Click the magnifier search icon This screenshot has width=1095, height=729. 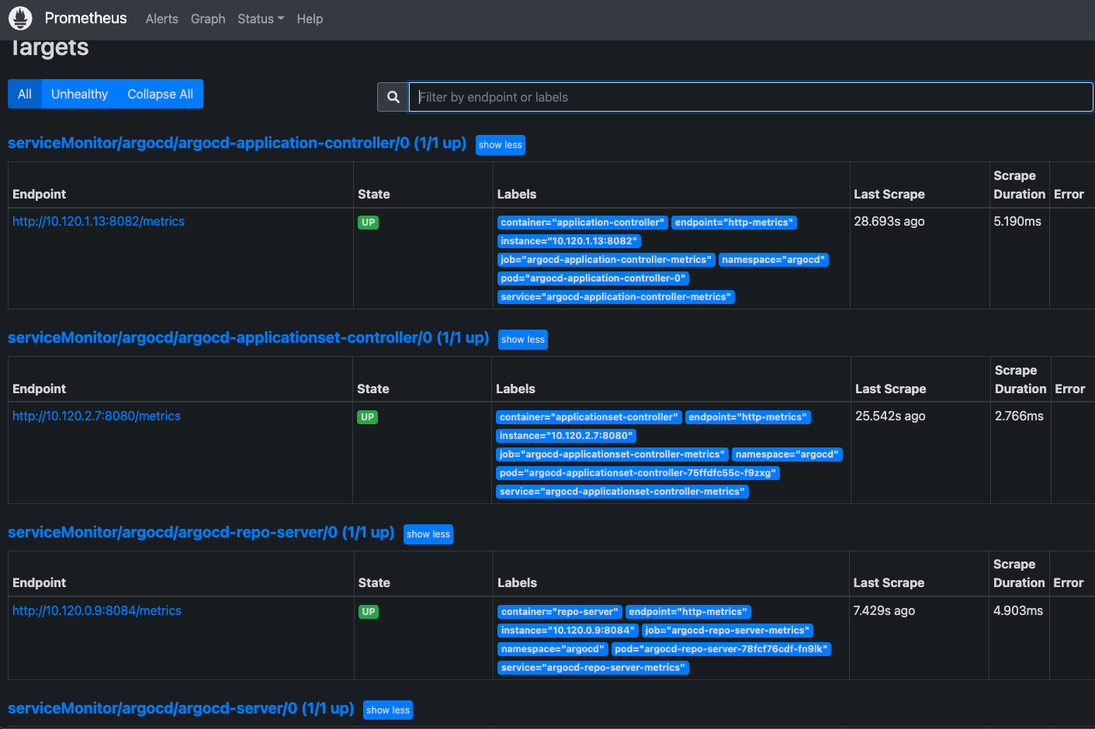pyautogui.click(x=393, y=97)
